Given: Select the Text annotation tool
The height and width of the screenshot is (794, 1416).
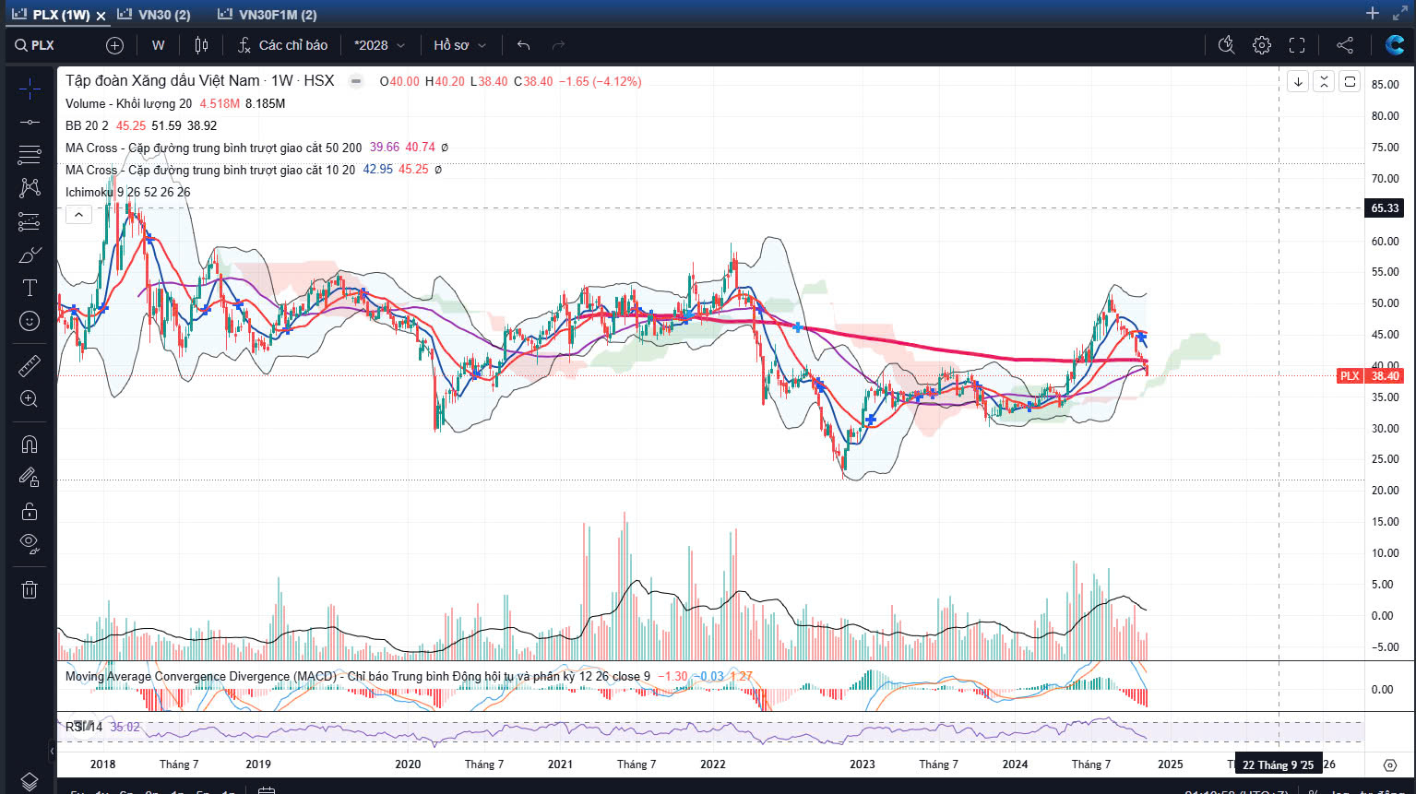Looking at the screenshot, I should tap(30, 288).
